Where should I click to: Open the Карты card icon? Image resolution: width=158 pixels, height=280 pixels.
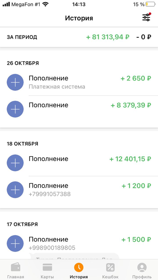pos(47,267)
